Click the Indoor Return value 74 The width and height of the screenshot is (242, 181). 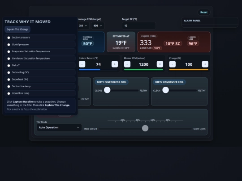point(98,64)
